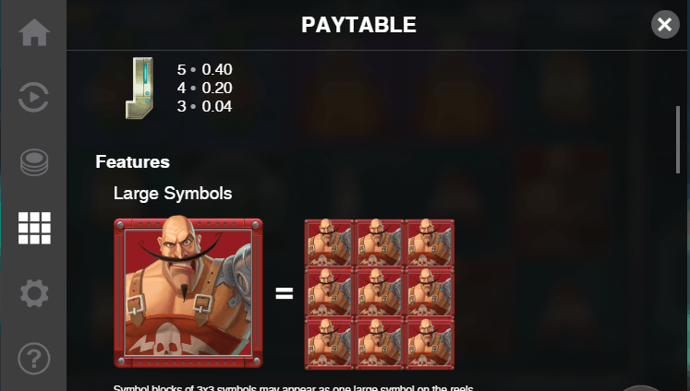Open settings with the gear icon

click(34, 293)
